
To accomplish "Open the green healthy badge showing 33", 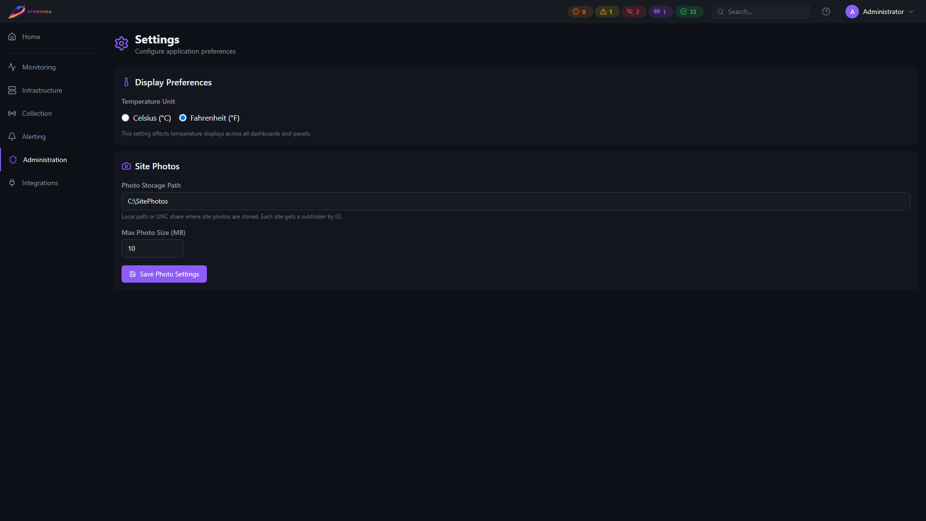I will (689, 12).
